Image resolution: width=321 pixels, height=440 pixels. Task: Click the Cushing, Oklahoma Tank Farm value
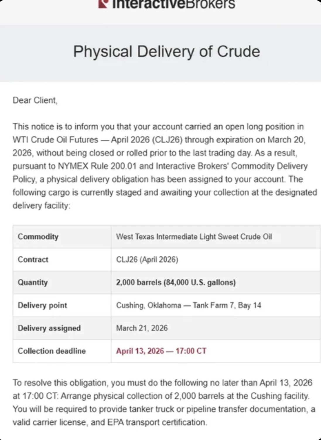[188, 305]
